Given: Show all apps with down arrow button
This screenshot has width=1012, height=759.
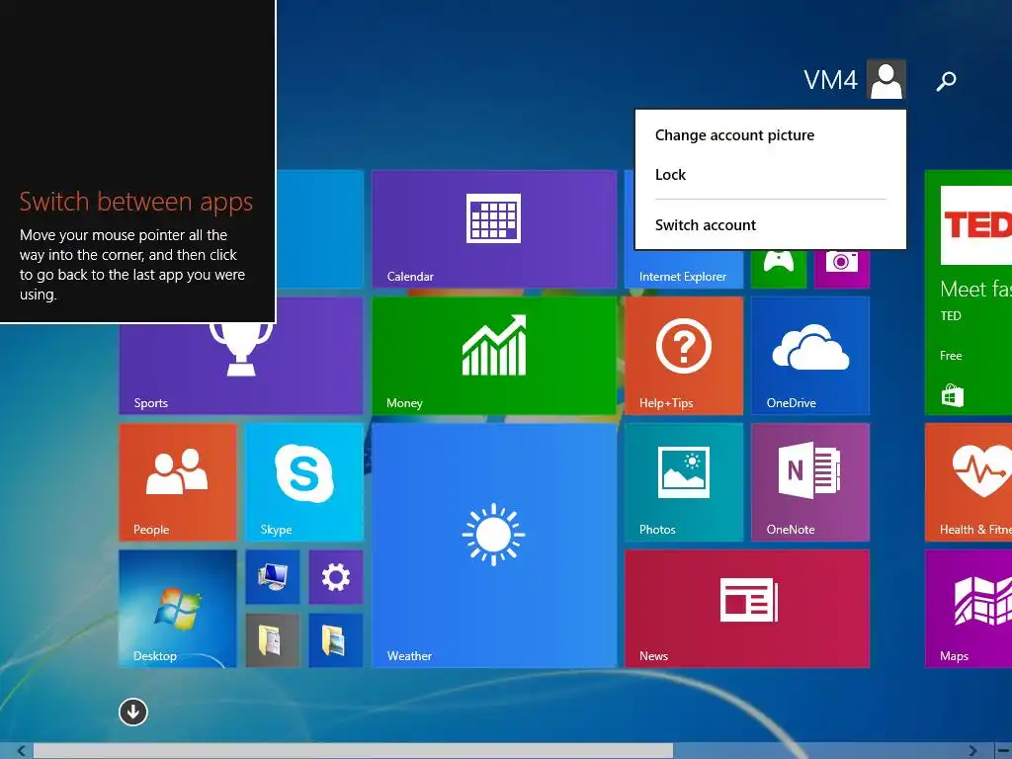Looking at the screenshot, I should point(133,712).
